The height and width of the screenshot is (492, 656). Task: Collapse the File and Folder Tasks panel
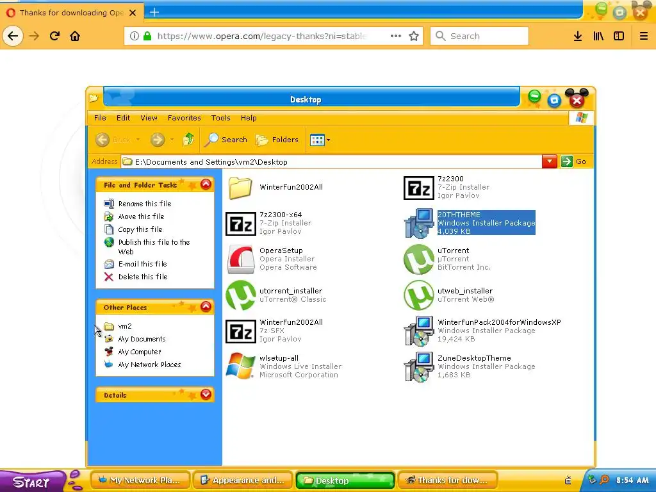[206, 184]
